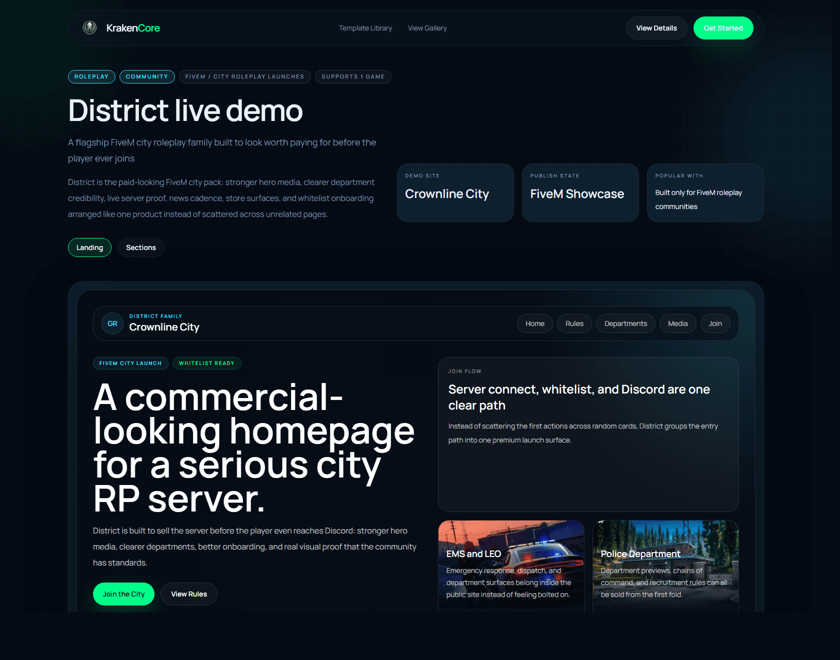Open the Media nav item

point(678,323)
